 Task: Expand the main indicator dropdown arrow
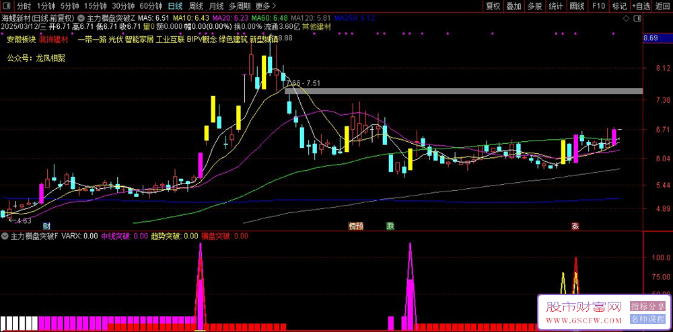(80, 18)
